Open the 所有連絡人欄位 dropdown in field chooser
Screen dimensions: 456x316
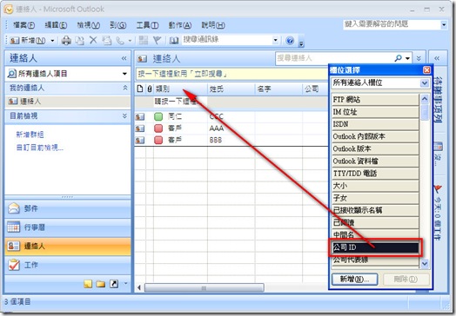pyautogui.click(x=425, y=83)
